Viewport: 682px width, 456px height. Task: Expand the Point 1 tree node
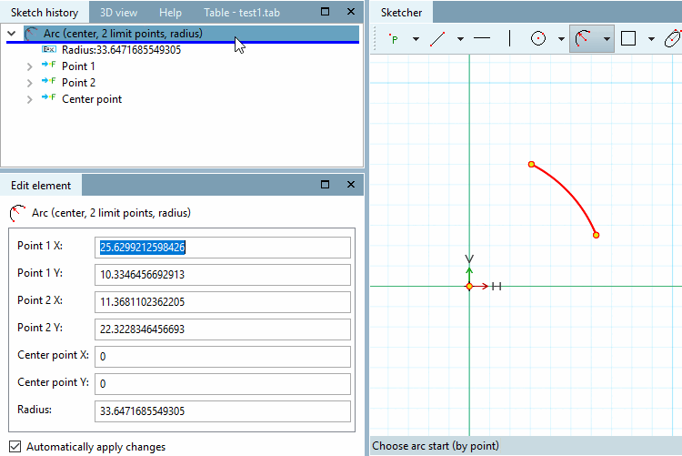click(x=30, y=66)
